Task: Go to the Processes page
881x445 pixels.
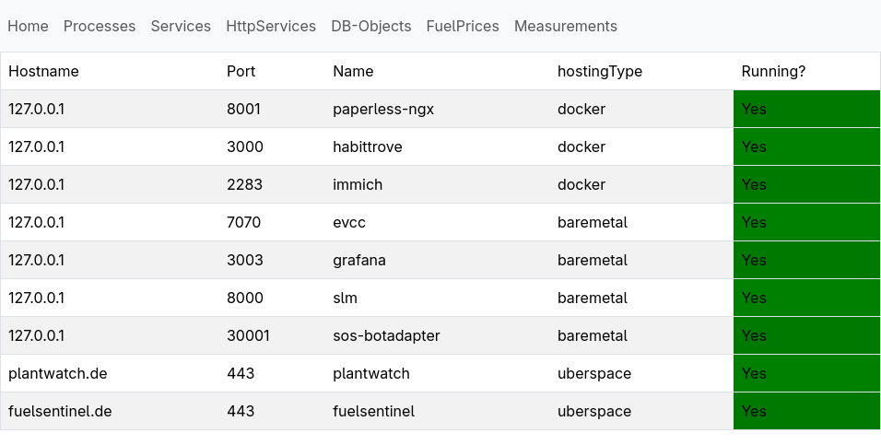Action: pyautogui.click(x=100, y=27)
